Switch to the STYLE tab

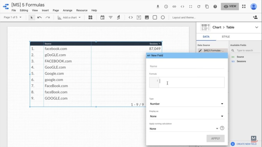coord(225,36)
